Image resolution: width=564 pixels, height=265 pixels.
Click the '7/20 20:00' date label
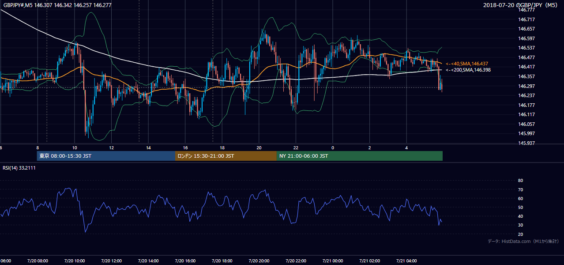point(259,261)
